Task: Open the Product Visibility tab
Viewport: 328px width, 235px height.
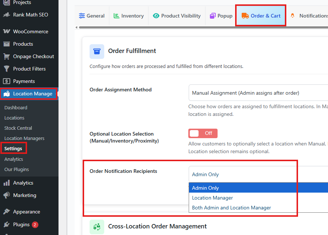Action: (177, 16)
